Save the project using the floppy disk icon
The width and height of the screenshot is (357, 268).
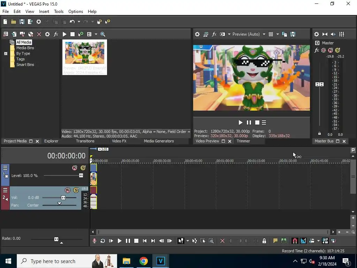tap(22, 22)
